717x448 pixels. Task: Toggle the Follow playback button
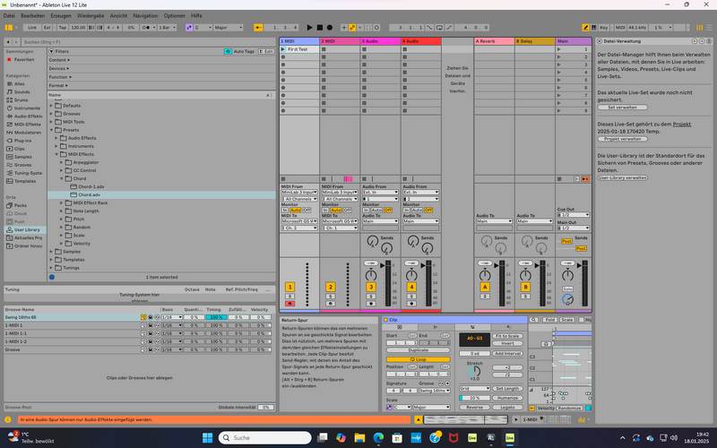(258, 28)
